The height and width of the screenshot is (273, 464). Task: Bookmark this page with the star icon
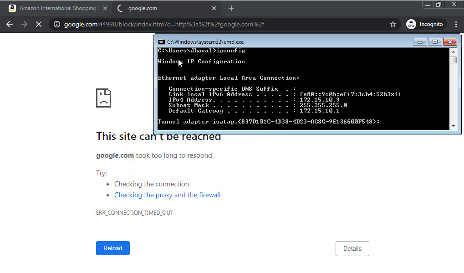click(393, 24)
